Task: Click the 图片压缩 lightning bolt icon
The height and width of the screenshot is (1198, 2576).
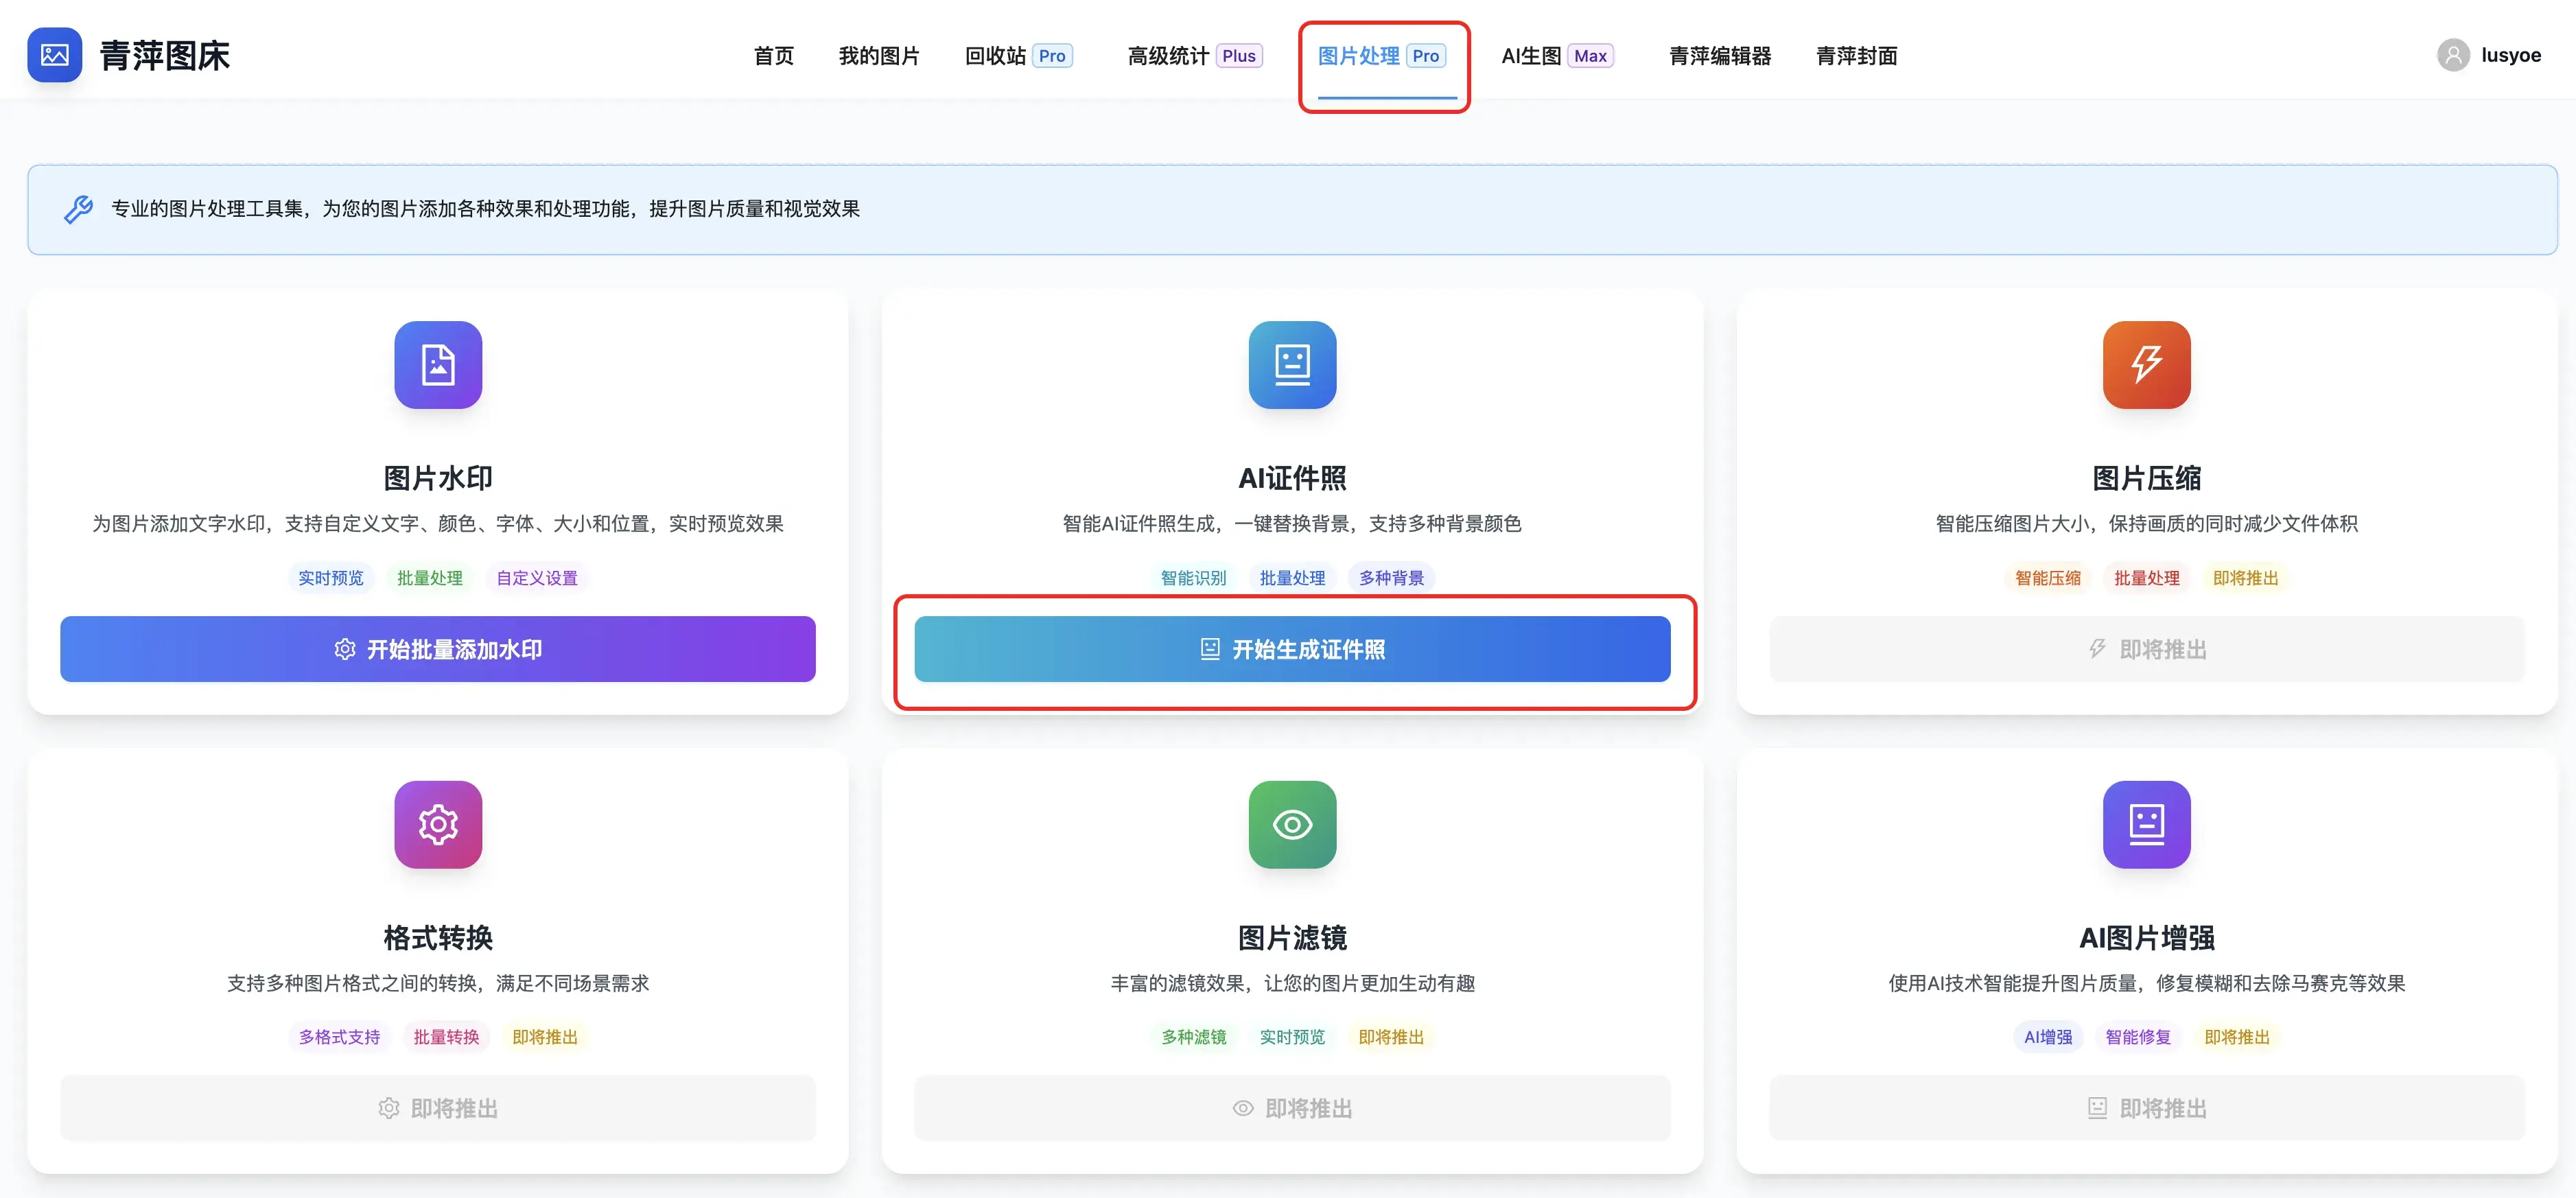Action: 2146,365
